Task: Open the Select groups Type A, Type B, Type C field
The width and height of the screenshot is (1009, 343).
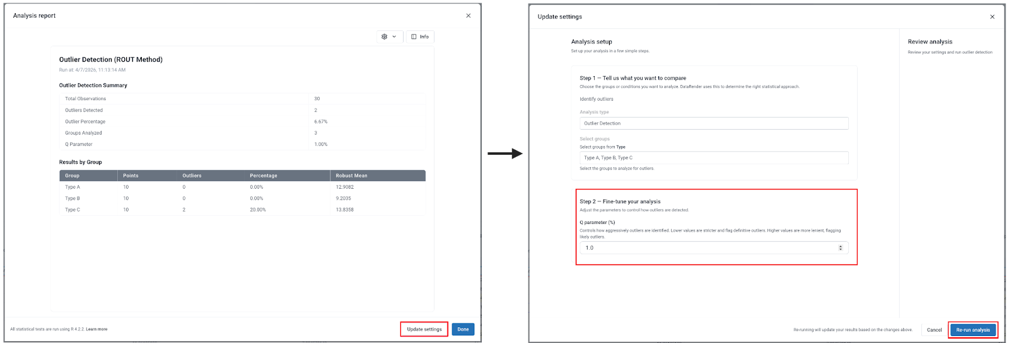Action: tap(713, 158)
